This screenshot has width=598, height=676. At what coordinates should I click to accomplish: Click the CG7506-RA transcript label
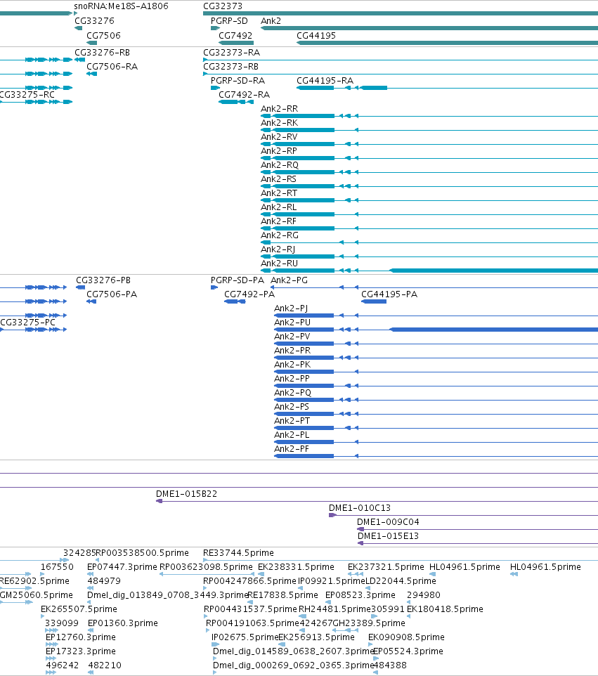pos(112,67)
